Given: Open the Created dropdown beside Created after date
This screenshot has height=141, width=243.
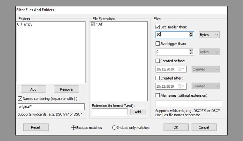Looking at the screenshot, I should [206, 86].
